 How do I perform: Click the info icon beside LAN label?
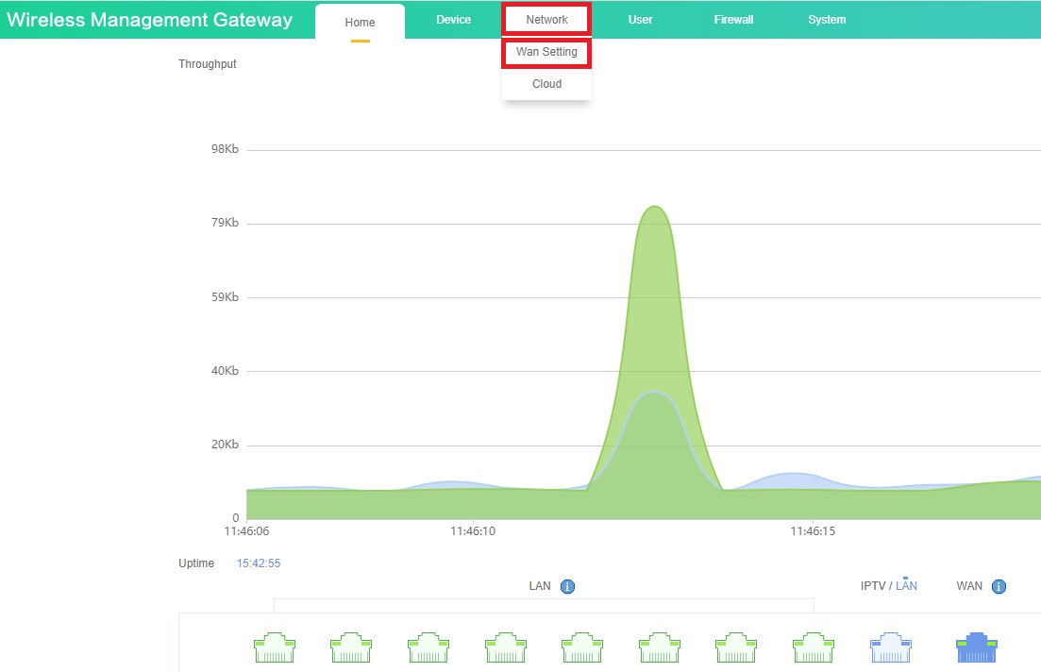[x=567, y=586]
